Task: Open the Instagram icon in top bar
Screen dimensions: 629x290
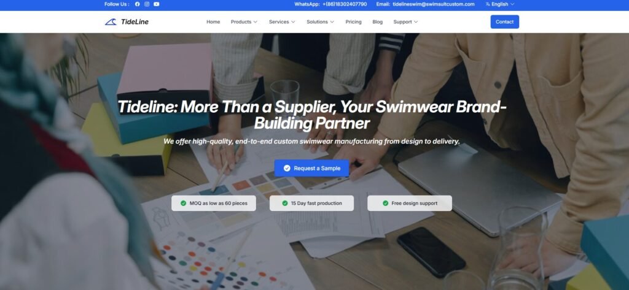Action: pyautogui.click(x=147, y=4)
